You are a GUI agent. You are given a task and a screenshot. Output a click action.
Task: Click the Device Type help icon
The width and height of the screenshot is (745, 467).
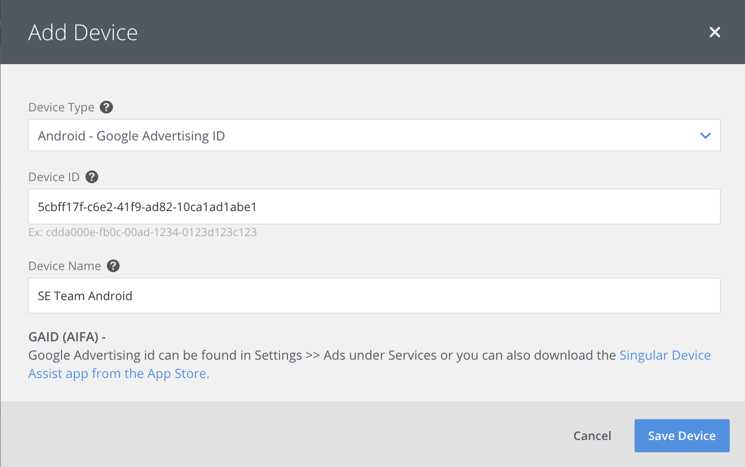106,107
